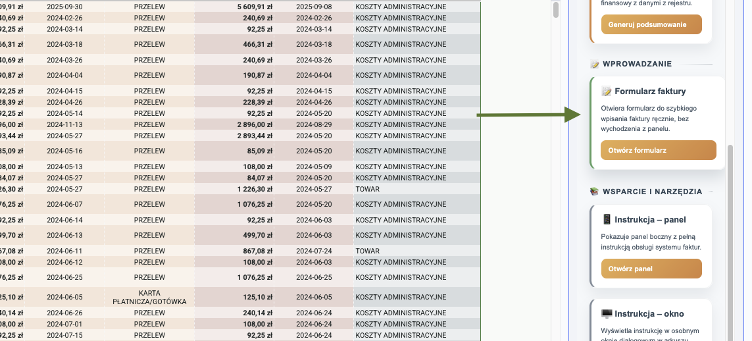Viewport: 752px width, 341px height.
Task: Open the invoice form with Otwórz formularz
Action: coord(658,150)
